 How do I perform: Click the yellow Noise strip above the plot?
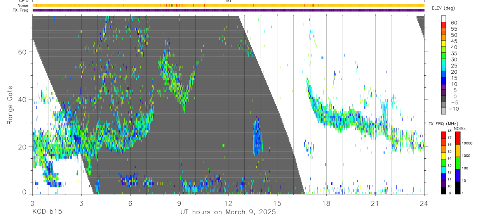[228, 5]
